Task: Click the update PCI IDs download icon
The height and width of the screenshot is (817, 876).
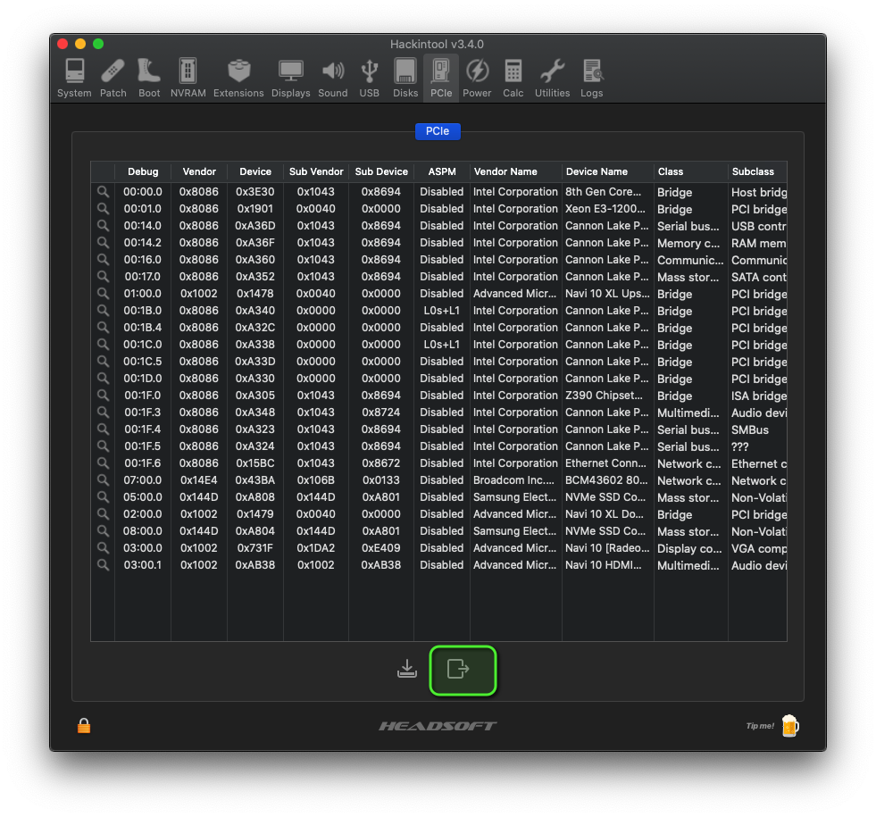Action: click(x=407, y=669)
